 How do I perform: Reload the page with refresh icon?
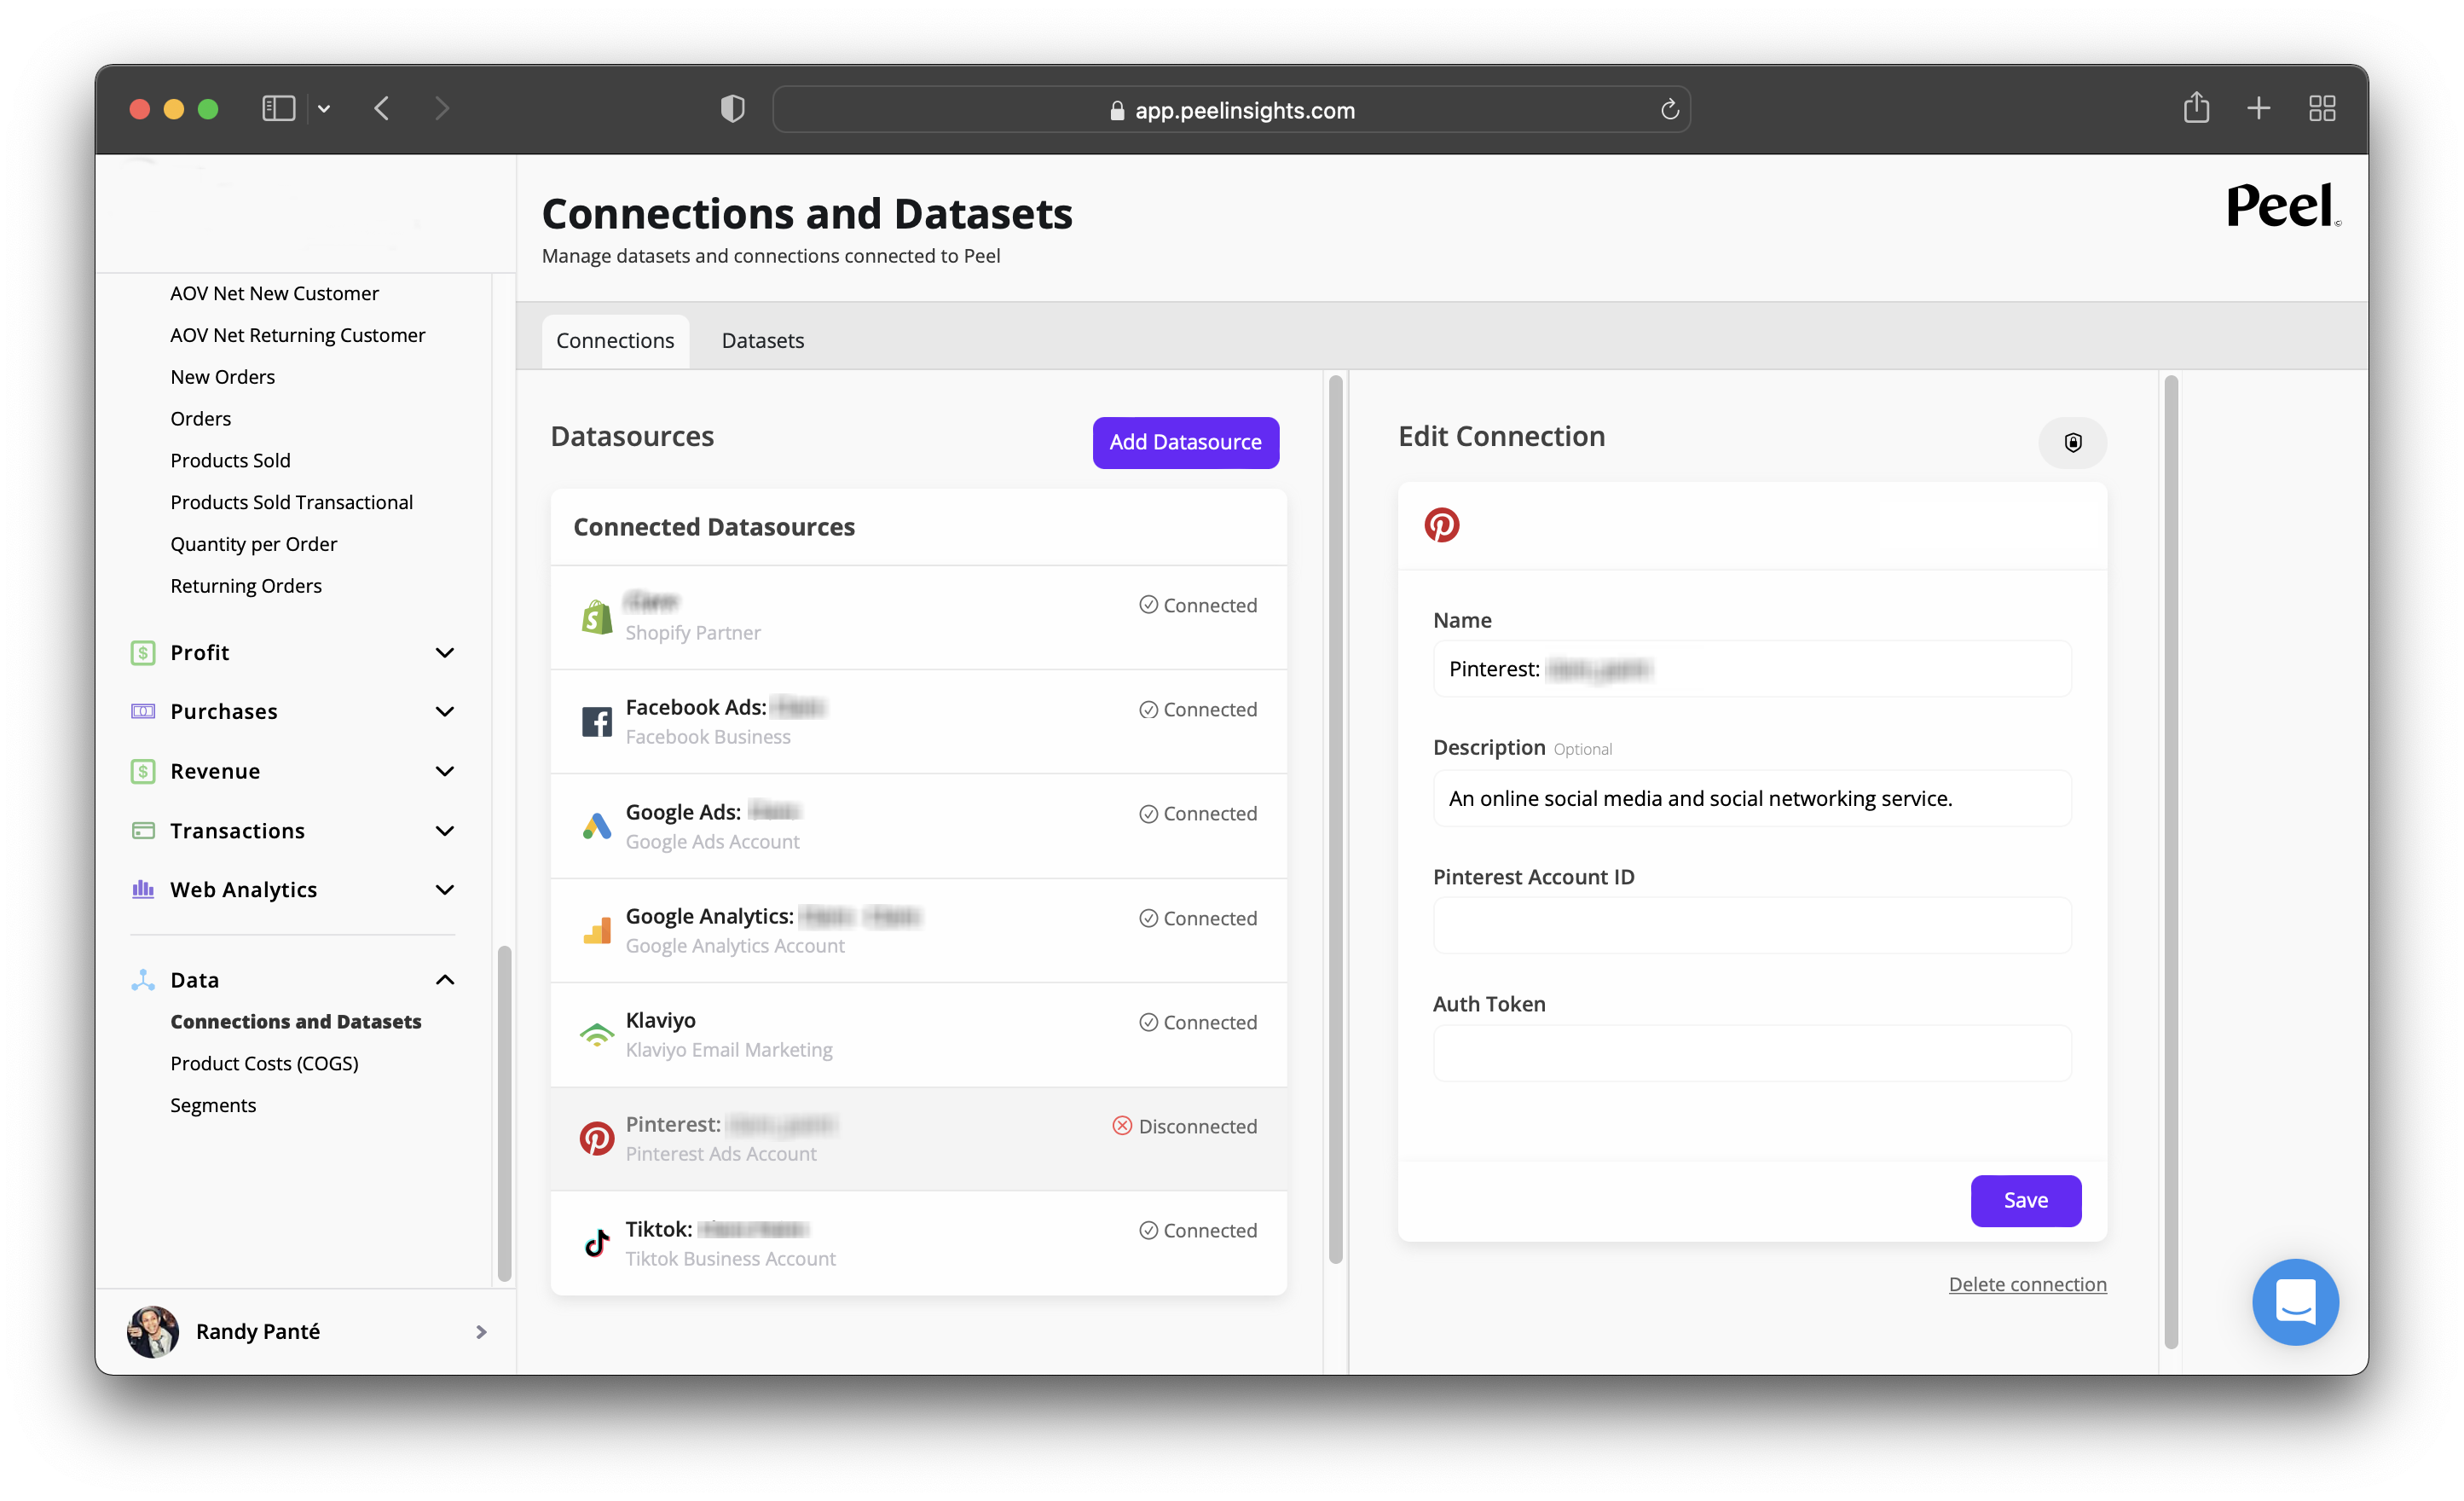coord(1669,110)
